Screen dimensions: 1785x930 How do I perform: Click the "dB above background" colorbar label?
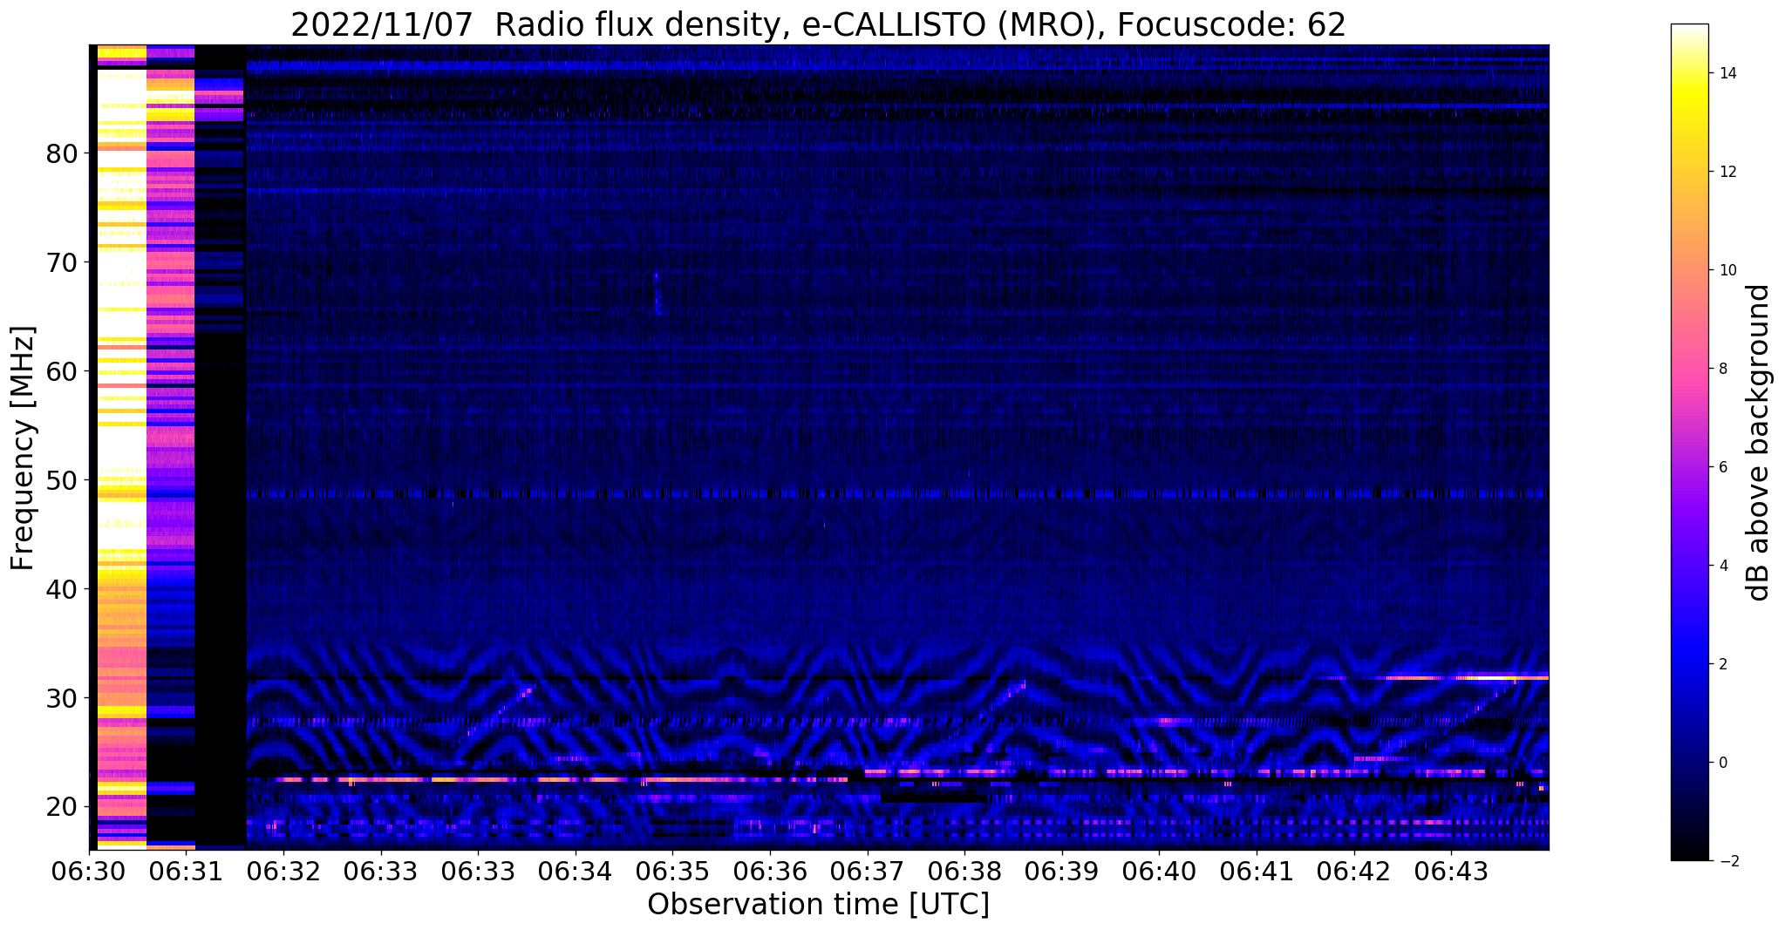point(1759,442)
